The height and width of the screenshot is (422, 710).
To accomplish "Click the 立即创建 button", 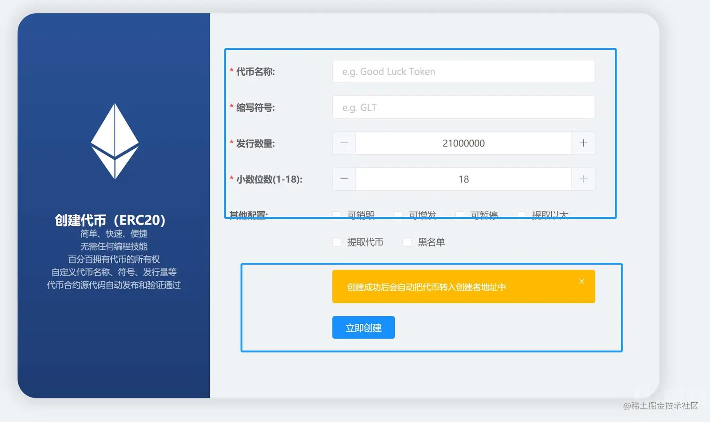I will click(x=363, y=327).
